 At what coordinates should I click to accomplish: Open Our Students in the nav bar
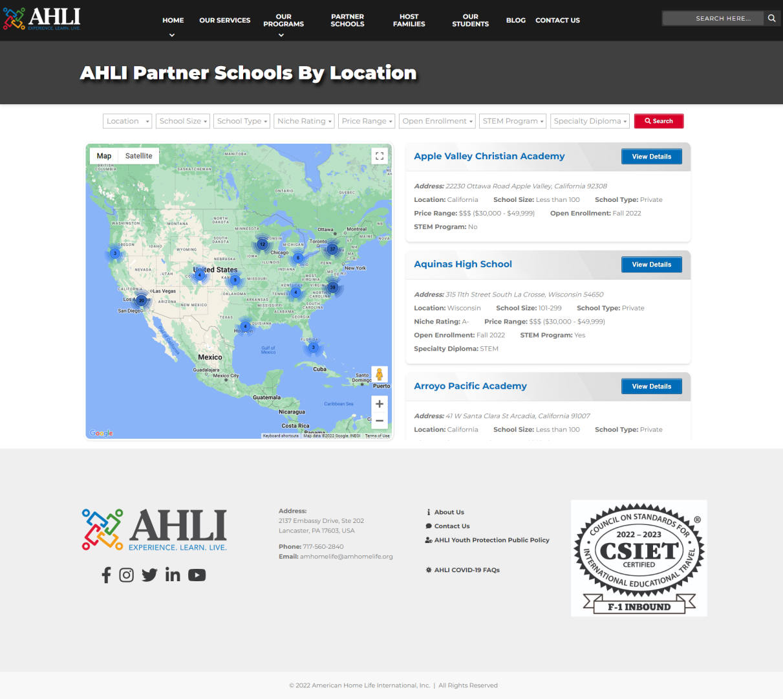[471, 20]
